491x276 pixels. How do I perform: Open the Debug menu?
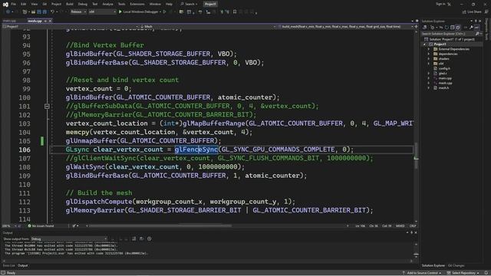click(83, 4)
